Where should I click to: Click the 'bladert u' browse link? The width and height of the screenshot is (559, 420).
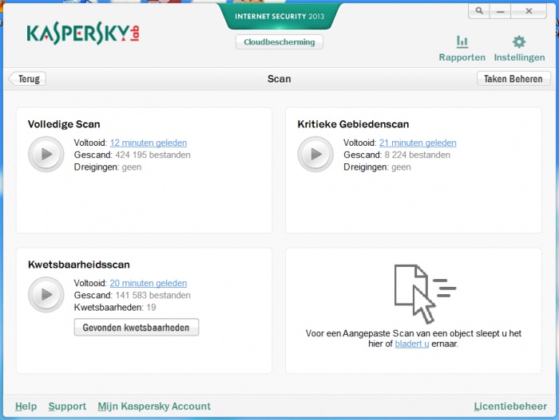[412, 343]
